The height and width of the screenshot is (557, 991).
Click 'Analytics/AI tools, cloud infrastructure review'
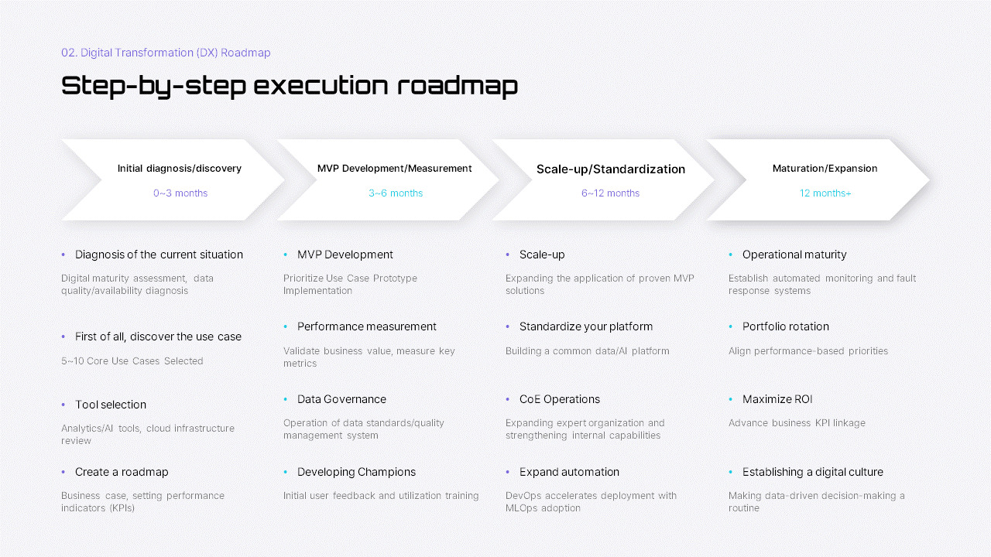[x=148, y=434]
